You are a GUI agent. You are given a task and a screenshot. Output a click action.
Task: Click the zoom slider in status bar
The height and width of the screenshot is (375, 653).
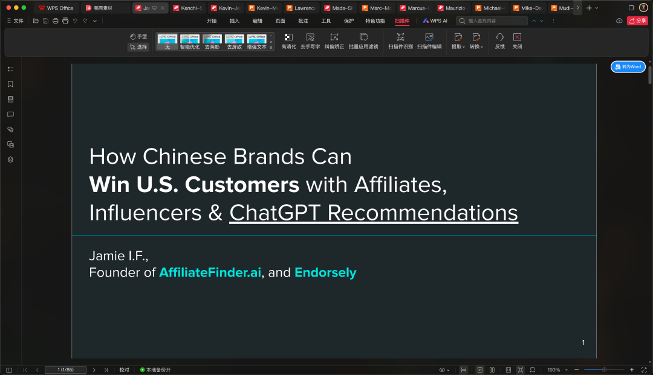click(604, 370)
